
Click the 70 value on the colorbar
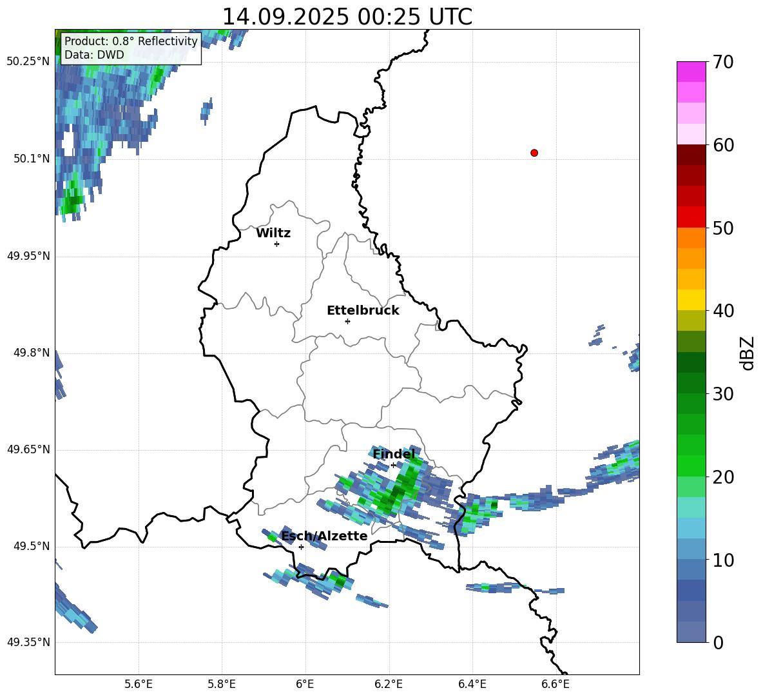coord(724,62)
